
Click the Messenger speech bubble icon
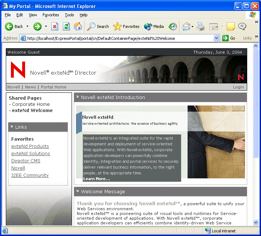(x=242, y=26)
